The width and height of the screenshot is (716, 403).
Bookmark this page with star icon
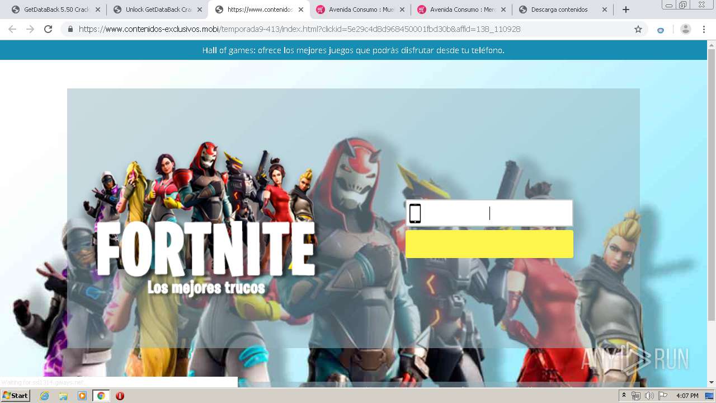638,29
